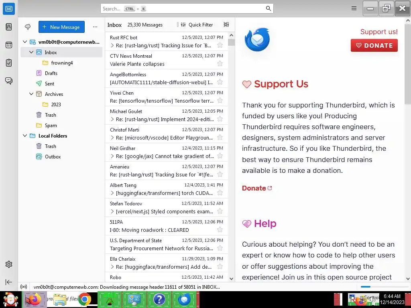Click the Support us! link

click(379, 32)
